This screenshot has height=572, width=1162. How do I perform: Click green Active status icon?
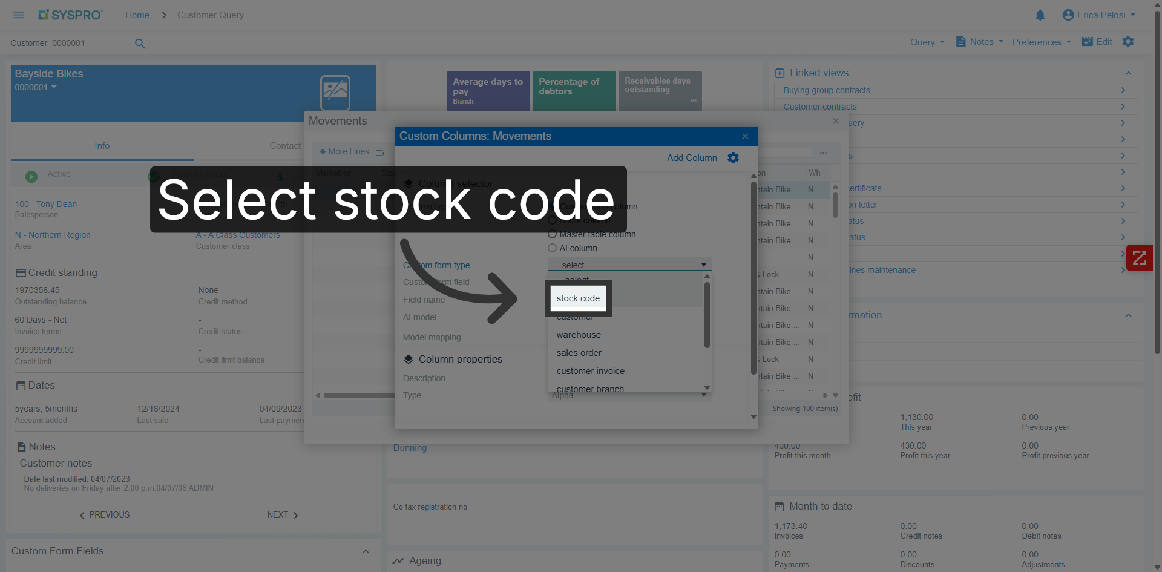pyautogui.click(x=31, y=177)
